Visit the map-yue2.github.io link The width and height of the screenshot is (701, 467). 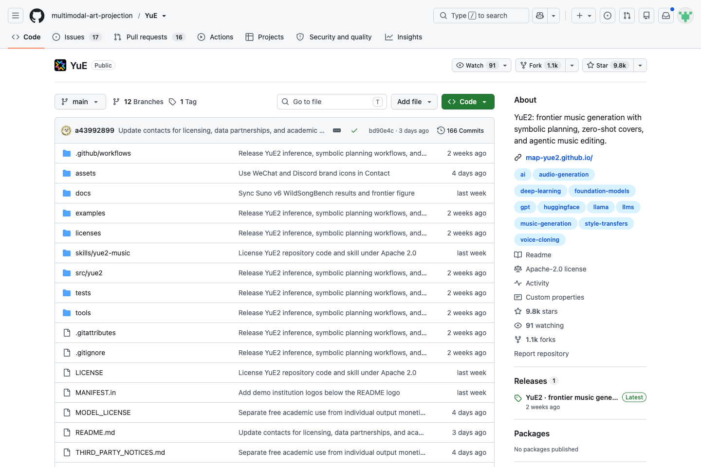(559, 158)
